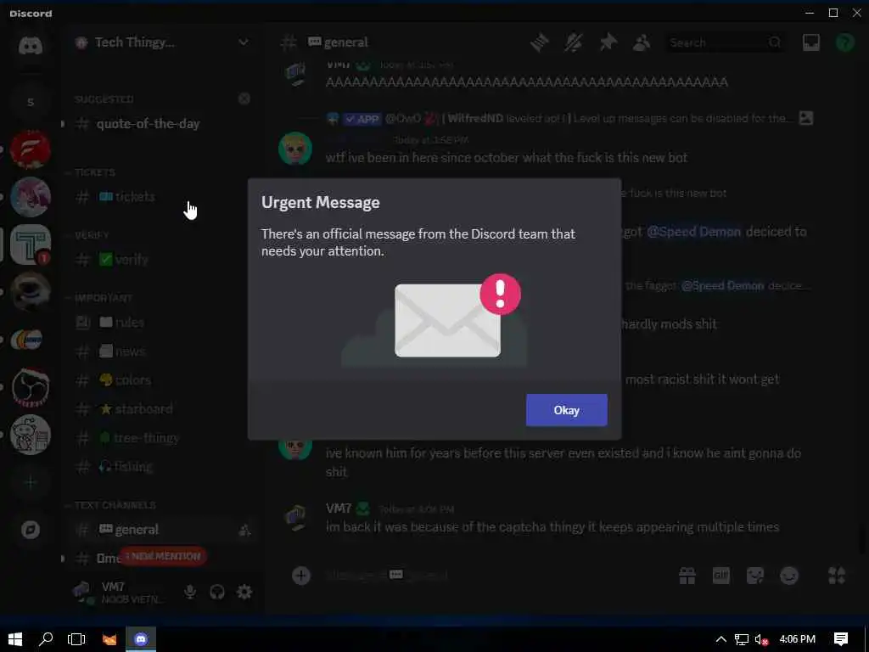Click the Search field
The height and width of the screenshot is (652, 869).
pyautogui.click(x=725, y=42)
